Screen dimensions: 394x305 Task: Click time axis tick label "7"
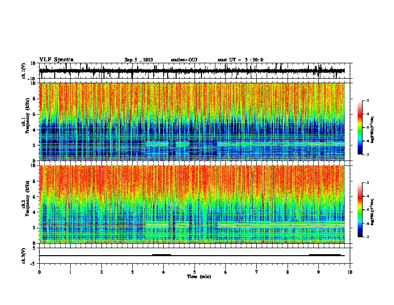[x=257, y=272]
